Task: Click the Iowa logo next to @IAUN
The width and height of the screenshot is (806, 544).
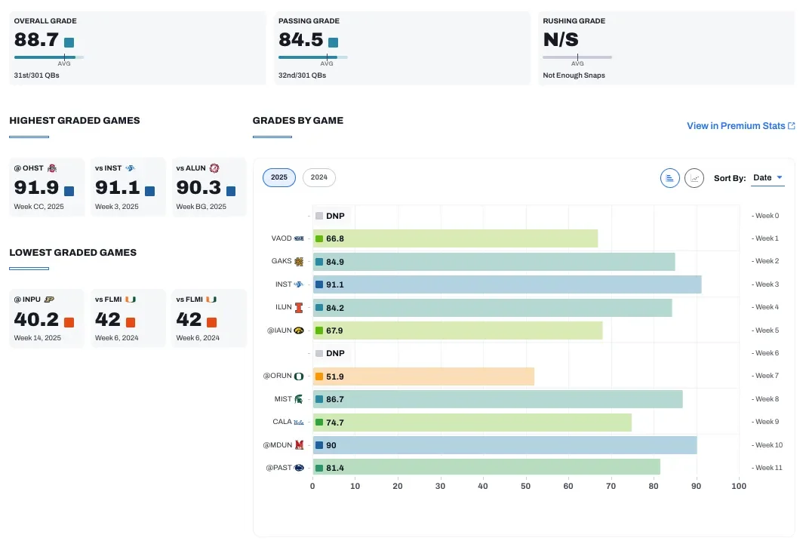Action: pyautogui.click(x=299, y=330)
